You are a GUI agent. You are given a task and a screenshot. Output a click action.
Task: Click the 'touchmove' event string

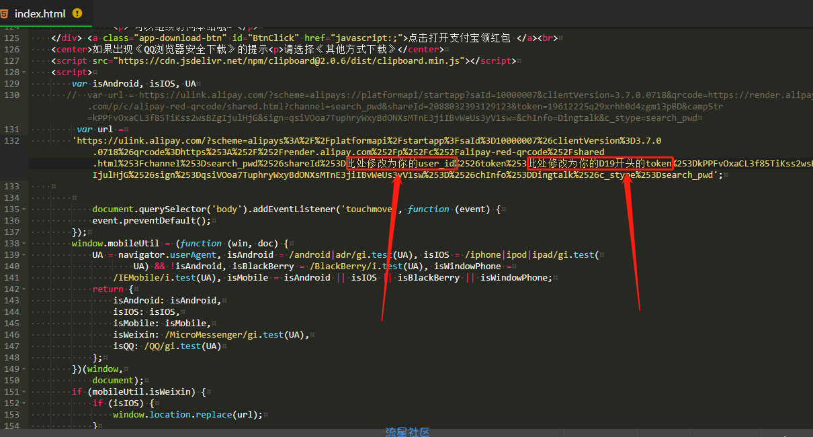[372, 209]
